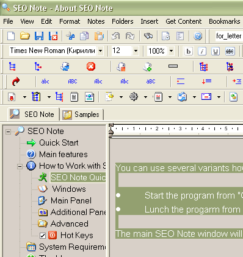
Task: Redo the action arrow icon
Action: (x=129, y=37)
